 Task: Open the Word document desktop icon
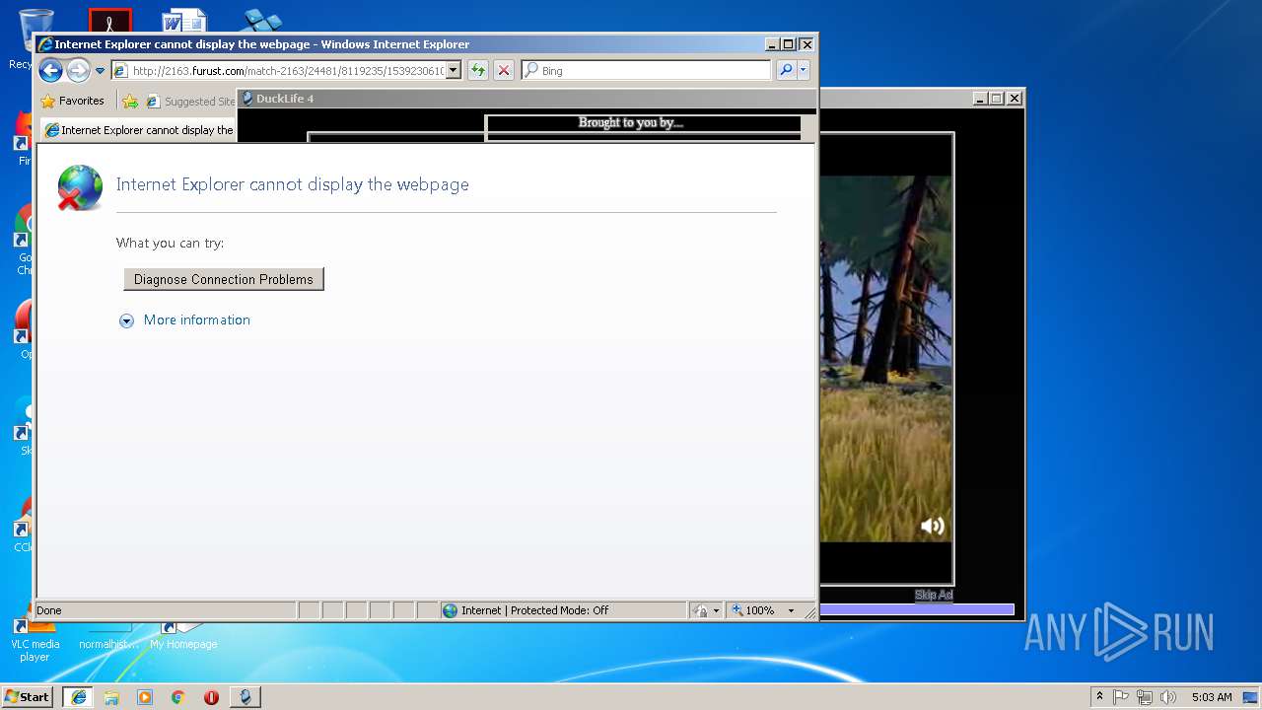click(x=184, y=21)
